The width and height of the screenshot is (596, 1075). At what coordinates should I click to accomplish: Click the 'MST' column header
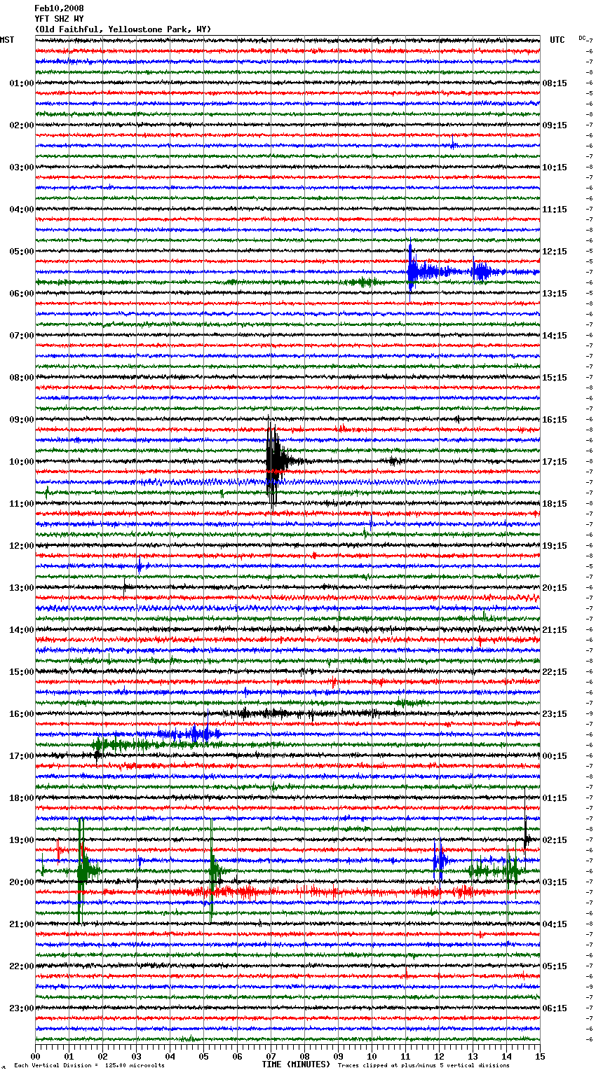(x=7, y=40)
